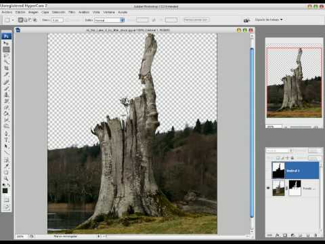
Task: Select the Rectangular Marquee tool
Action: point(6,49)
